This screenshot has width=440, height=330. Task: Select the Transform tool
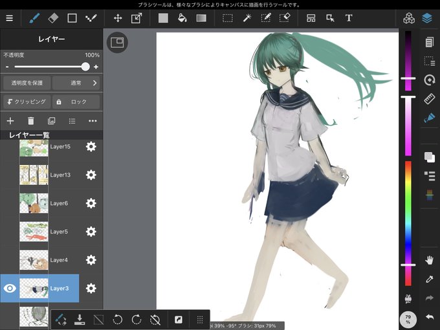pyautogui.click(x=137, y=19)
